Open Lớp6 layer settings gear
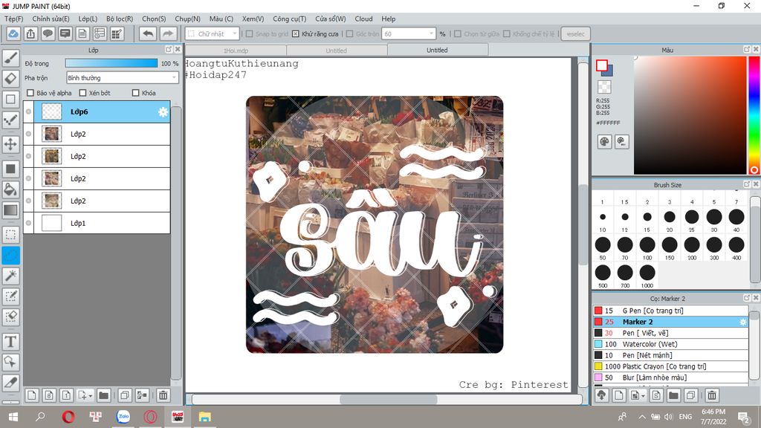The image size is (761, 428). tap(163, 112)
